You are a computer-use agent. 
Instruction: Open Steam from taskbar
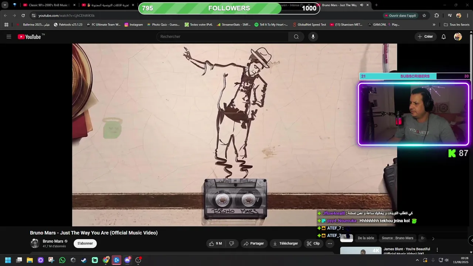84,260
